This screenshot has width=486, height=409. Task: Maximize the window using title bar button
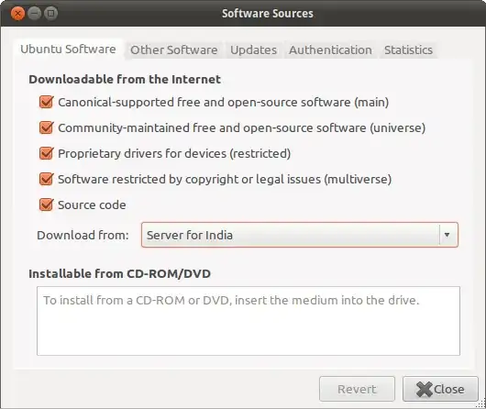pyautogui.click(x=50, y=14)
